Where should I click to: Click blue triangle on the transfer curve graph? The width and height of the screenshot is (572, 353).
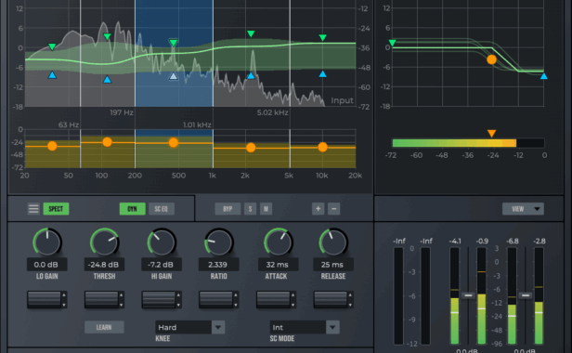543,76
